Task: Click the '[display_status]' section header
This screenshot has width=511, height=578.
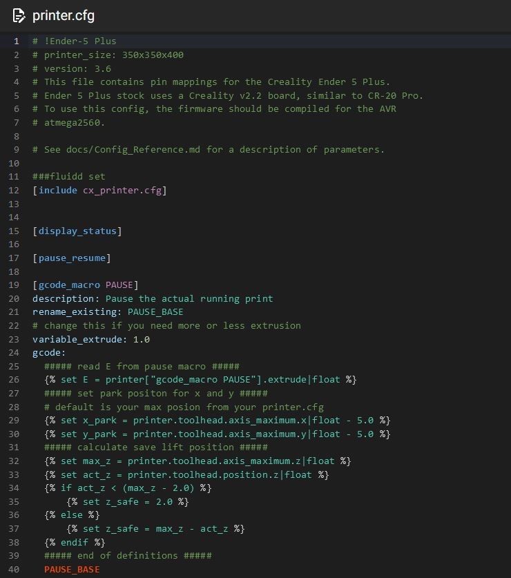Action: coord(77,231)
